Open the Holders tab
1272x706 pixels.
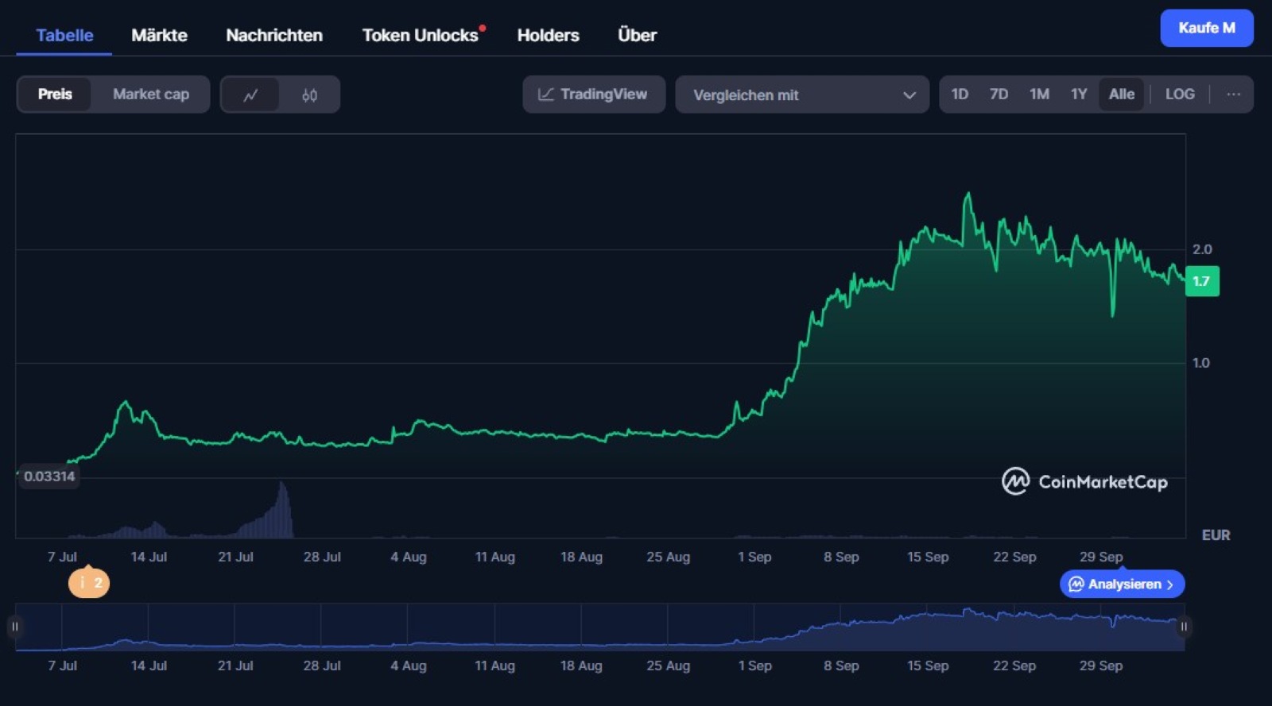(548, 35)
